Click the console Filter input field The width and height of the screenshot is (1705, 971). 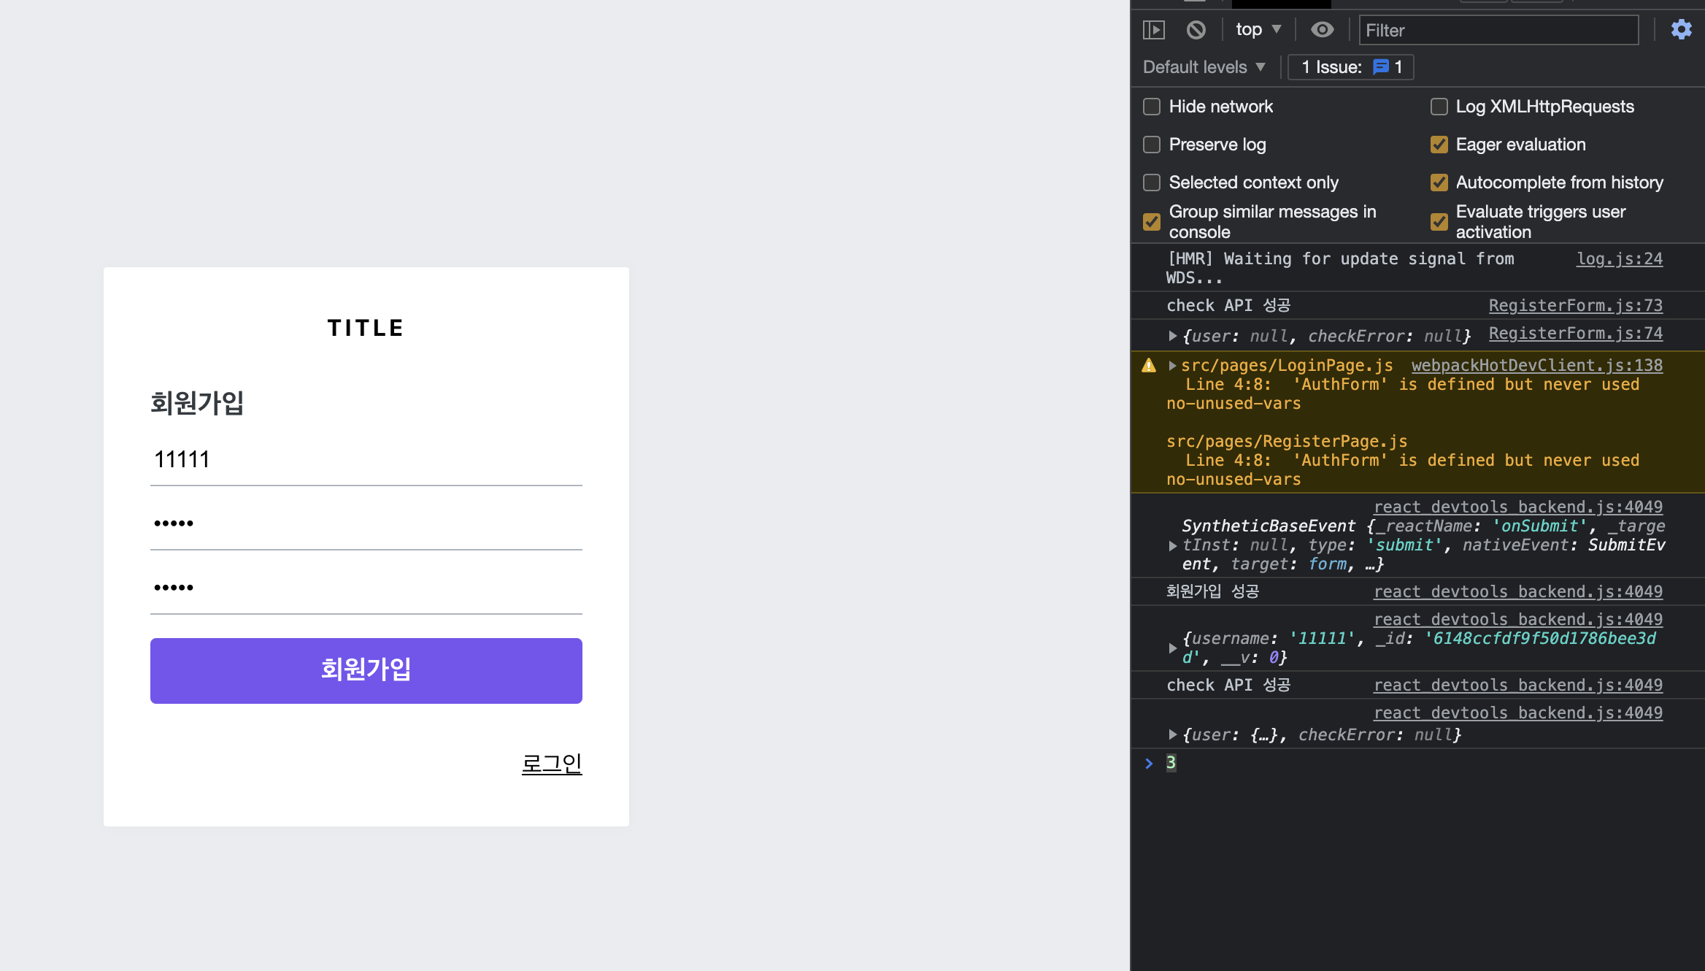[1498, 30]
